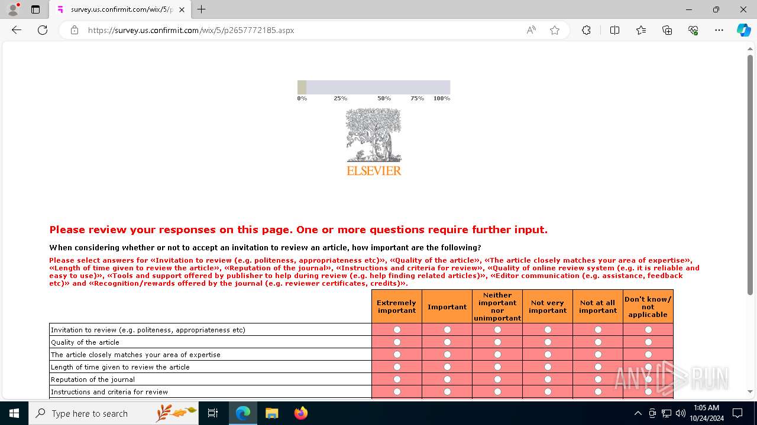Select Don't know for Quality of the article
The image size is (757, 425).
648,342
